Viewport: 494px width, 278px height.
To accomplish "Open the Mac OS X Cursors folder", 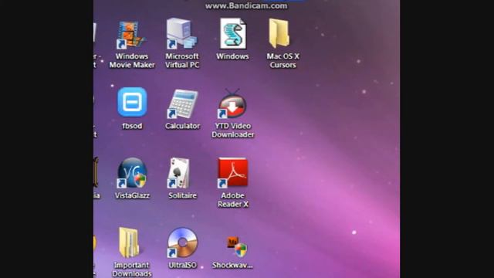I will pyautogui.click(x=279, y=32).
